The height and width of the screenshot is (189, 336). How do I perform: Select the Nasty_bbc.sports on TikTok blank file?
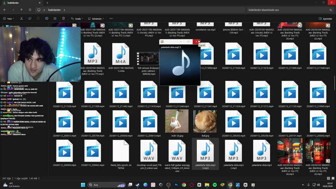pyautogui.click(x=120, y=151)
